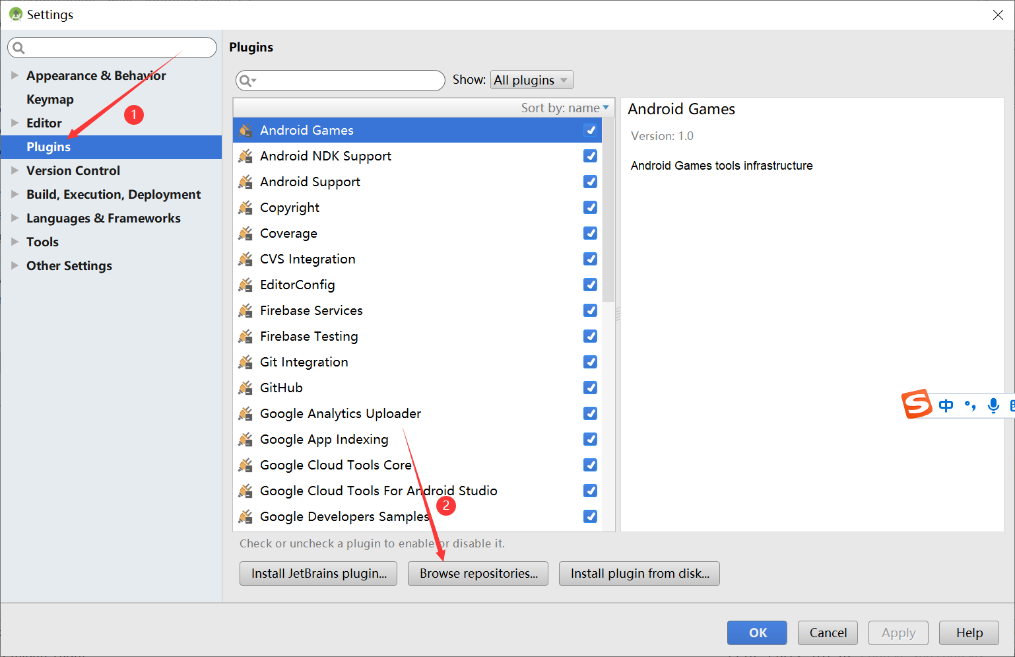Click the Copyright plugin icon
The image size is (1015, 657).
[246, 207]
